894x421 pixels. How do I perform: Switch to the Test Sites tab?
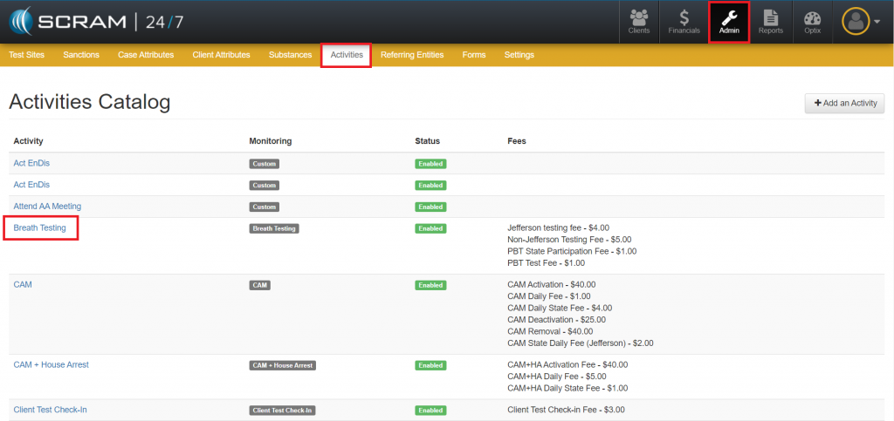point(28,55)
